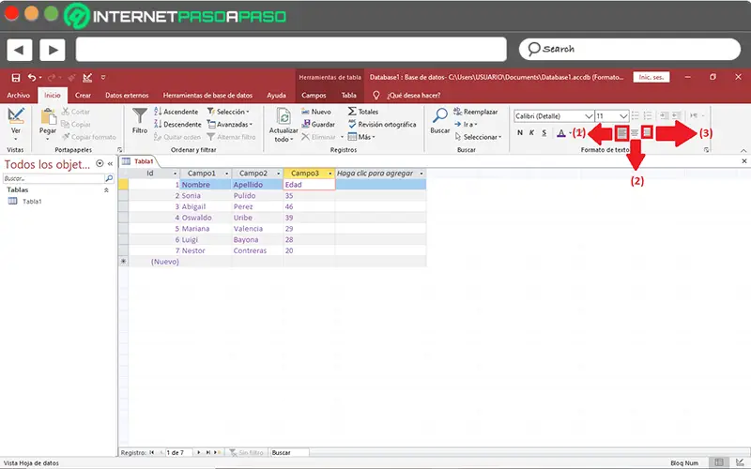This screenshot has height=469, width=751.
Task: Click the Undo arrow in quick access toolbar
Action: (31, 78)
